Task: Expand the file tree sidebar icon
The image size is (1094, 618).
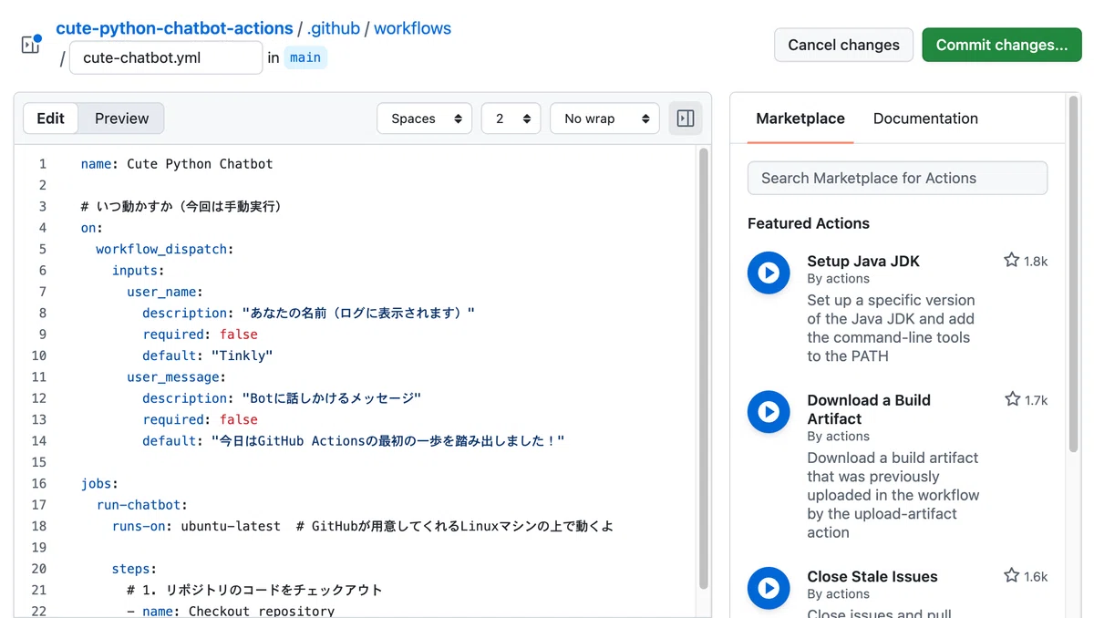Action: (31, 45)
